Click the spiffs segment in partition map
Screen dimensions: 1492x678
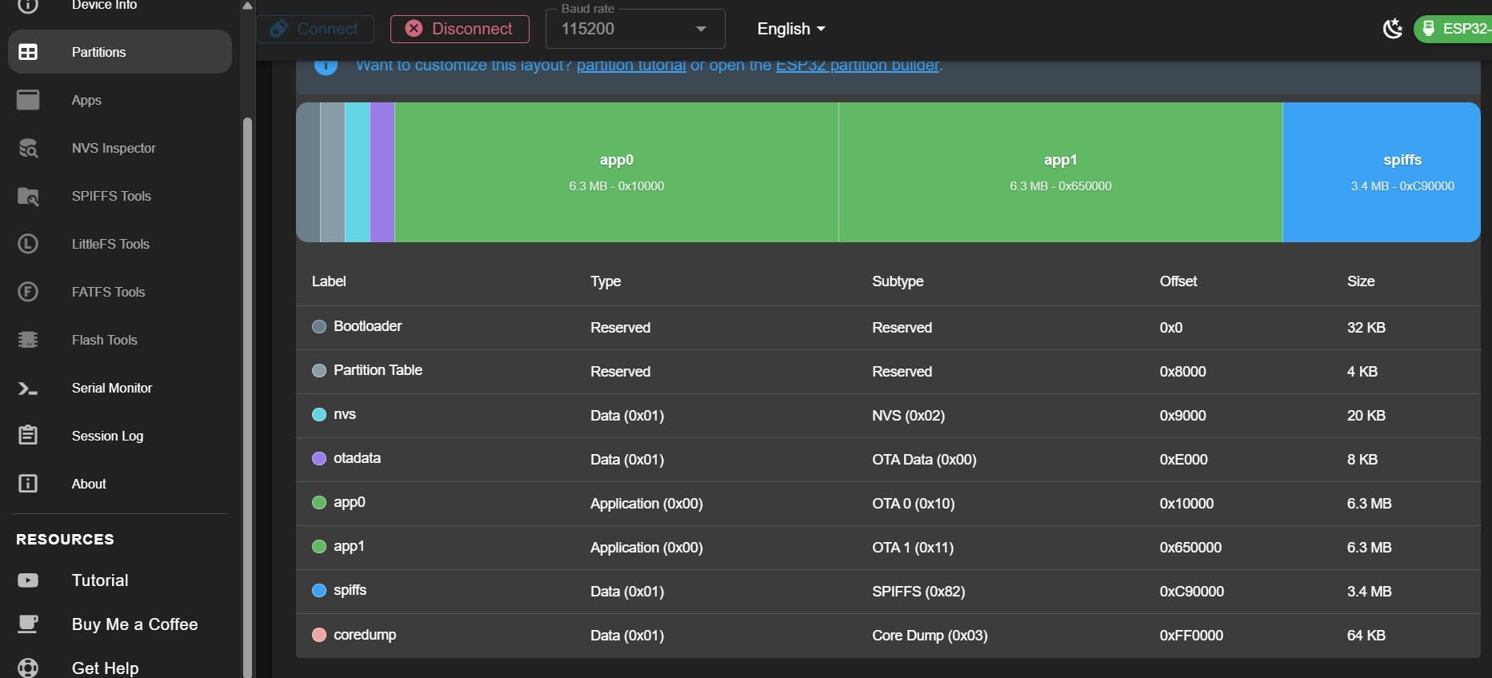[x=1382, y=172]
